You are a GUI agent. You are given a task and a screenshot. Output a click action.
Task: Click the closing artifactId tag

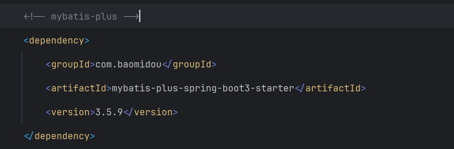coord(330,88)
